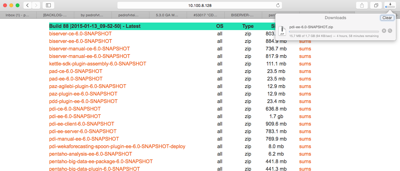The width and height of the screenshot is (400, 171).
Task: Open biserver-manual-ce-6.0-SNAPSHOT link
Action: pyautogui.click(x=90, y=49)
